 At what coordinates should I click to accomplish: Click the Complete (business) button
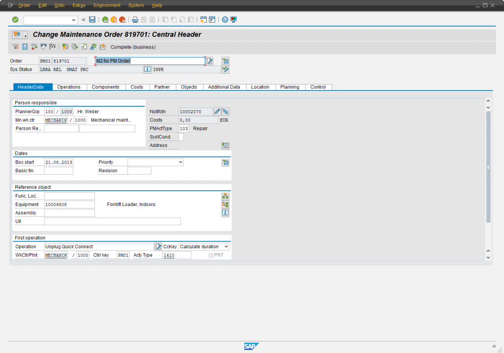133,47
